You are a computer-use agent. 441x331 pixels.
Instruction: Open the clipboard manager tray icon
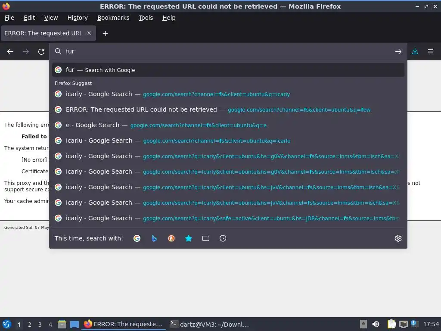(391, 324)
